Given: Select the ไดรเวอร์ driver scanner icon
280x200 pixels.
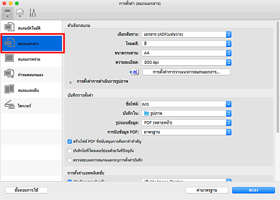Looking at the screenshot, I should point(9,105).
